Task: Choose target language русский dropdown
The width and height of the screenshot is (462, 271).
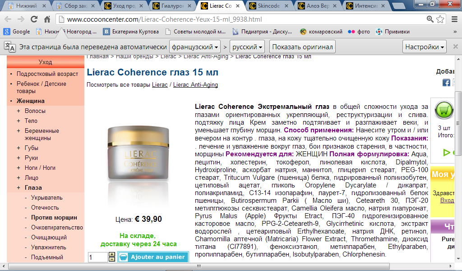Action: [x=247, y=47]
